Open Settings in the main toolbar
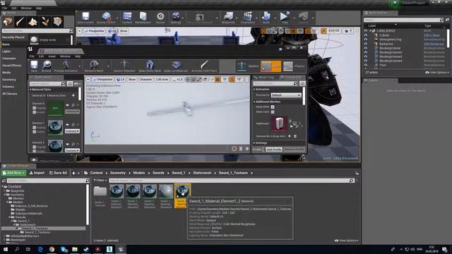The height and width of the screenshot is (254, 452). (176, 18)
